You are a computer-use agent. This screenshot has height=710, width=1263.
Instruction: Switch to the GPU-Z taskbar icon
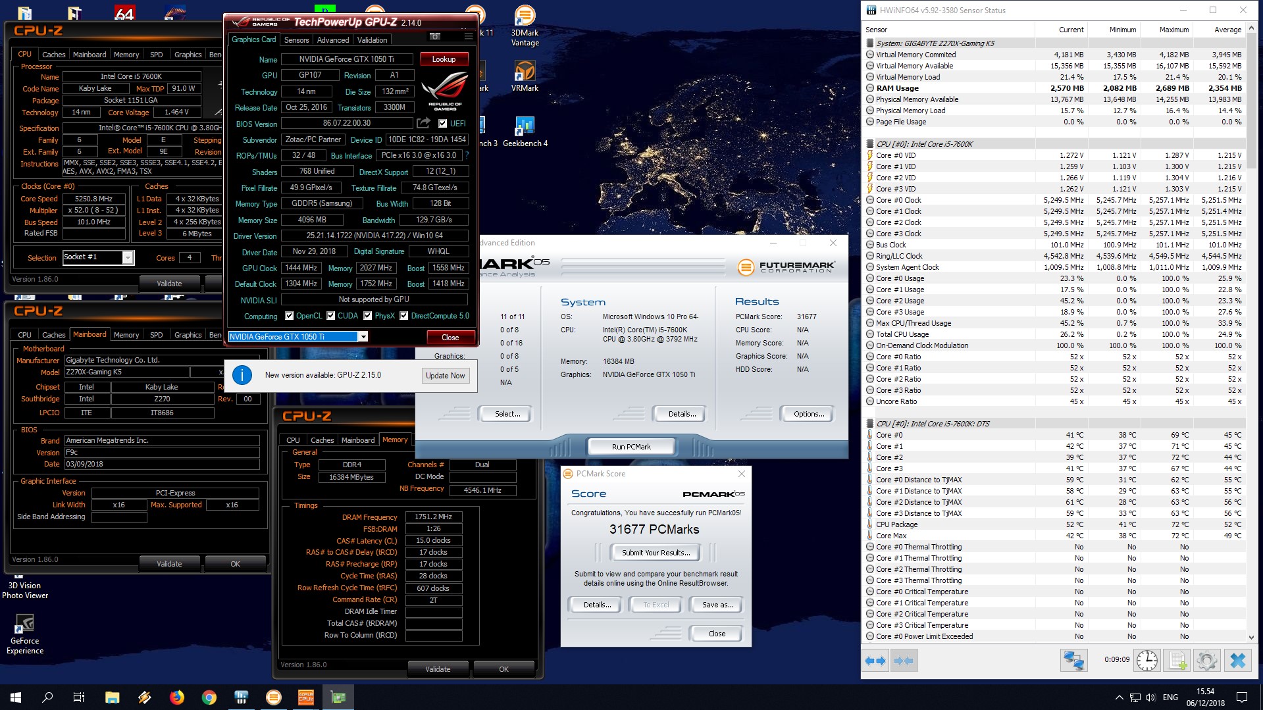338,697
